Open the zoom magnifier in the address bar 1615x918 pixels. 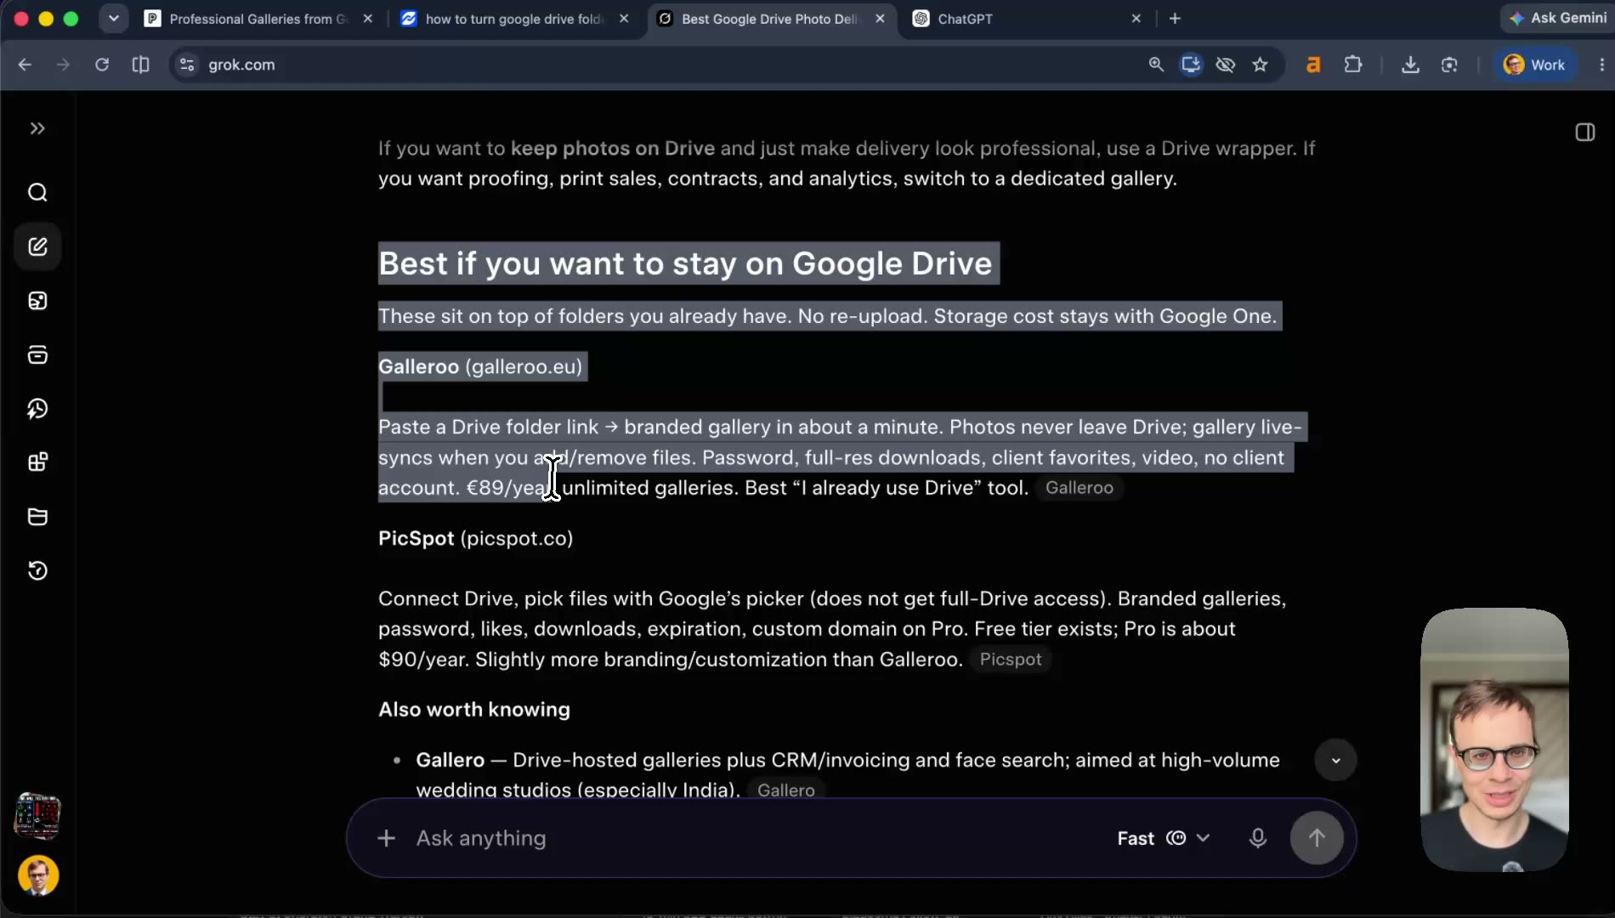click(1156, 65)
